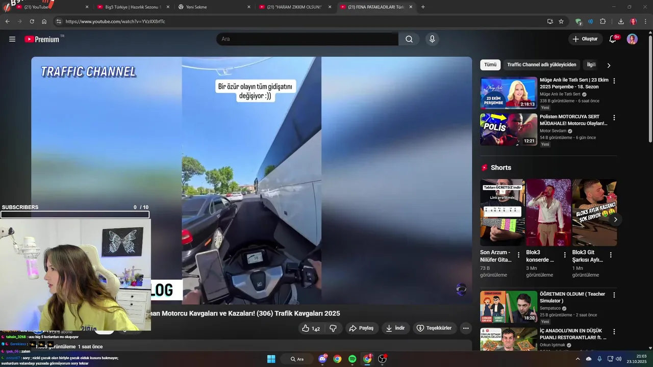Click the channel watermark on video
Image resolution: width=653 pixels, height=367 pixels.
coord(461,290)
